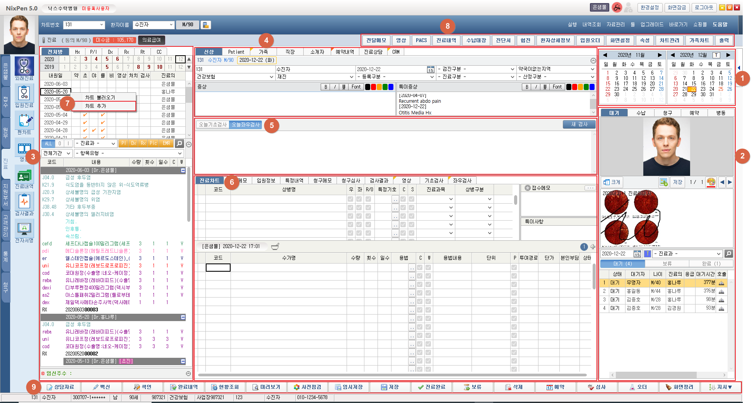Image resolution: width=752 pixels, height=403 pixels.
Task: Click the 진료완료 button
Action: (431, 387)
